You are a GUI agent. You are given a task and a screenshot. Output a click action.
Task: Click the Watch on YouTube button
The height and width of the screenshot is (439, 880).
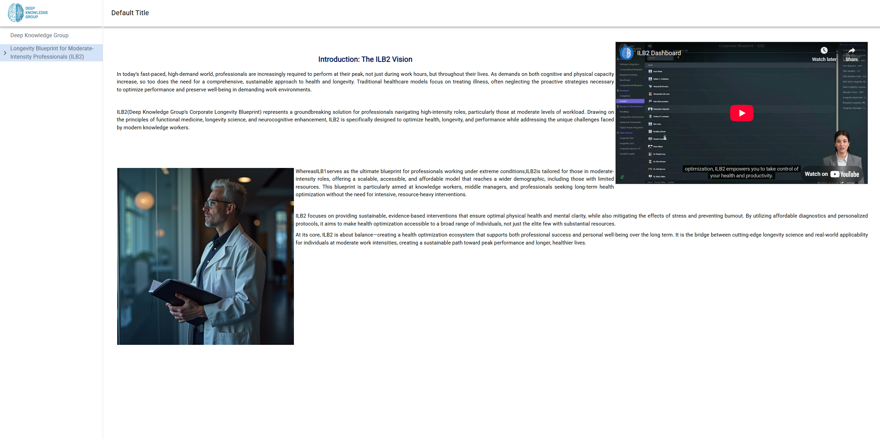pos(831,174)
